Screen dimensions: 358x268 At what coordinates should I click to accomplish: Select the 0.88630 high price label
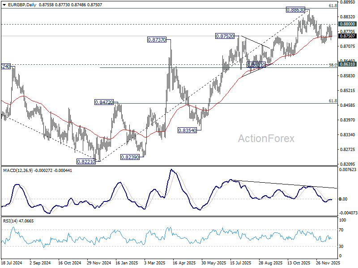(295, 10)
